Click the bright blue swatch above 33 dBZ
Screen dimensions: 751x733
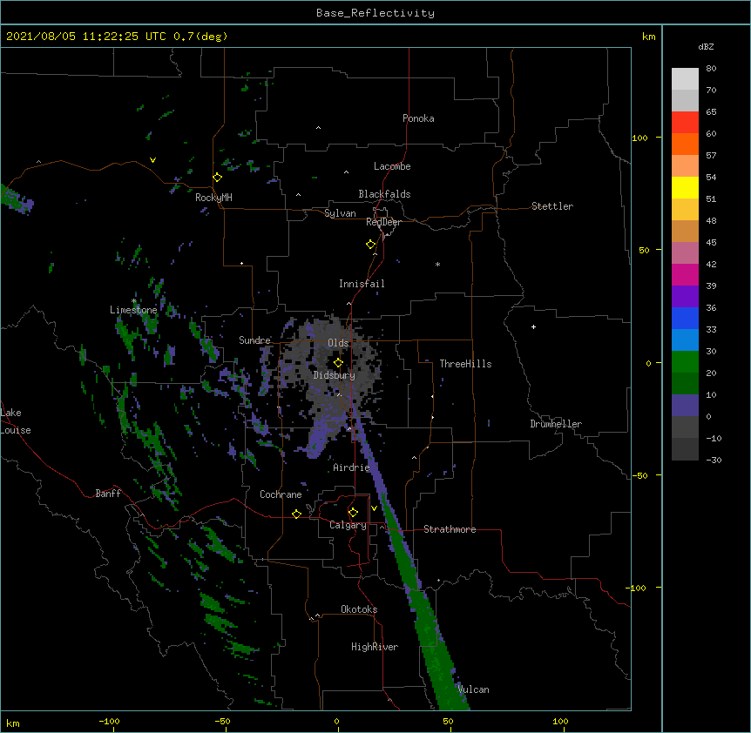(x=685, y=319)
